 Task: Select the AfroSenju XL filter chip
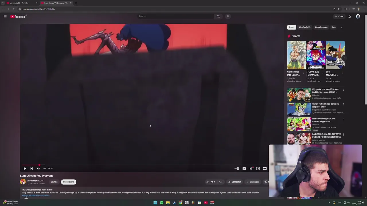[305, 27]
